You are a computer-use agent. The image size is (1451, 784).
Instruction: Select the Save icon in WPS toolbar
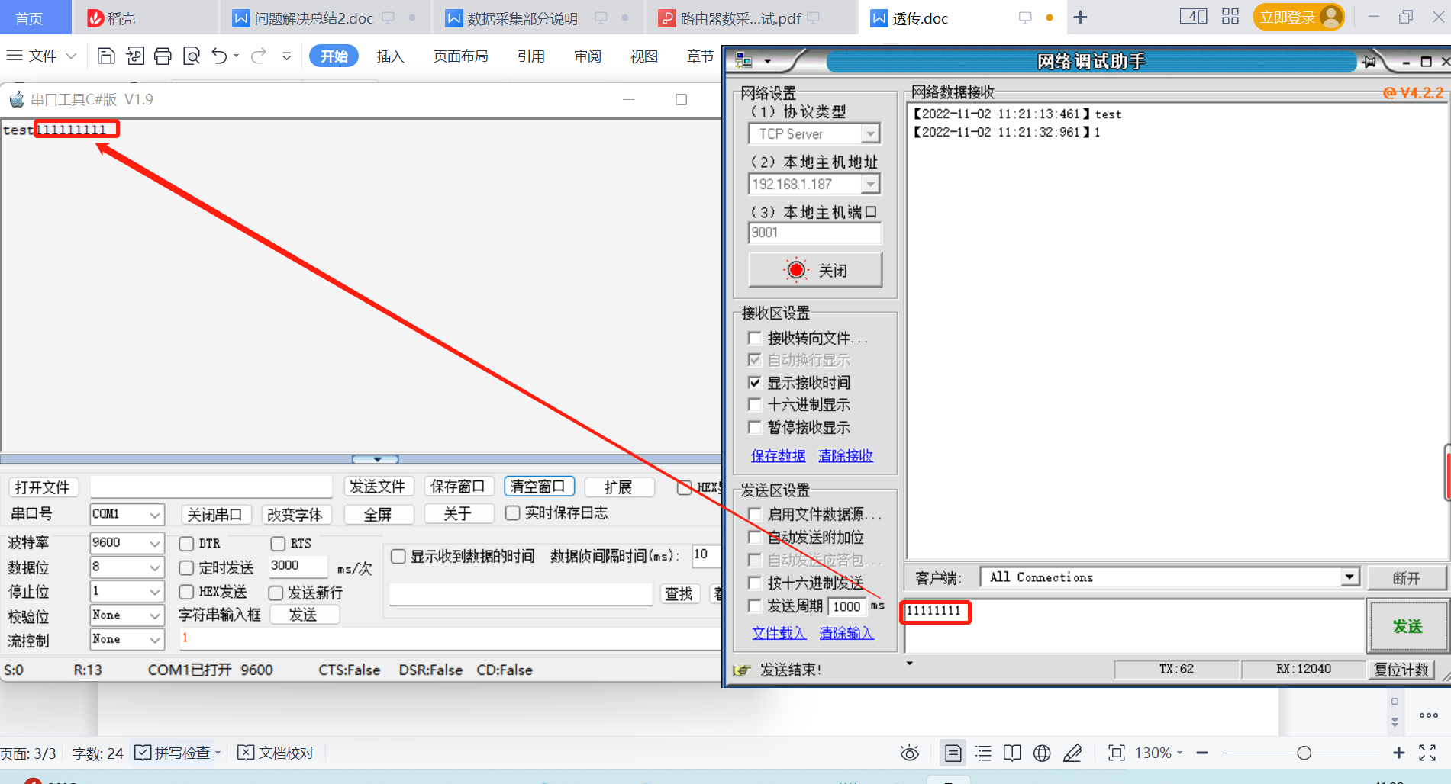click(x=105, y=55)
